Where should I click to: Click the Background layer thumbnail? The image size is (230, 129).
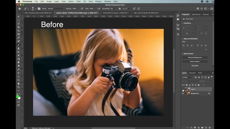point(188,94)
